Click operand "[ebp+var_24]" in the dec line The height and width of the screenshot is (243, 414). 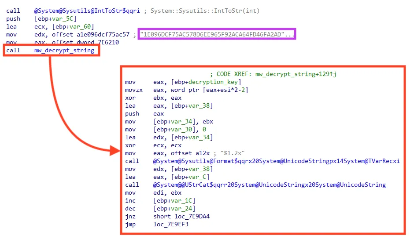click(174, 208)
